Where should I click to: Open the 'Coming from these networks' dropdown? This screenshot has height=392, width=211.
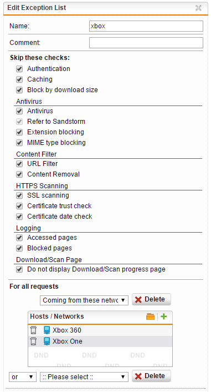click(84, 300)
